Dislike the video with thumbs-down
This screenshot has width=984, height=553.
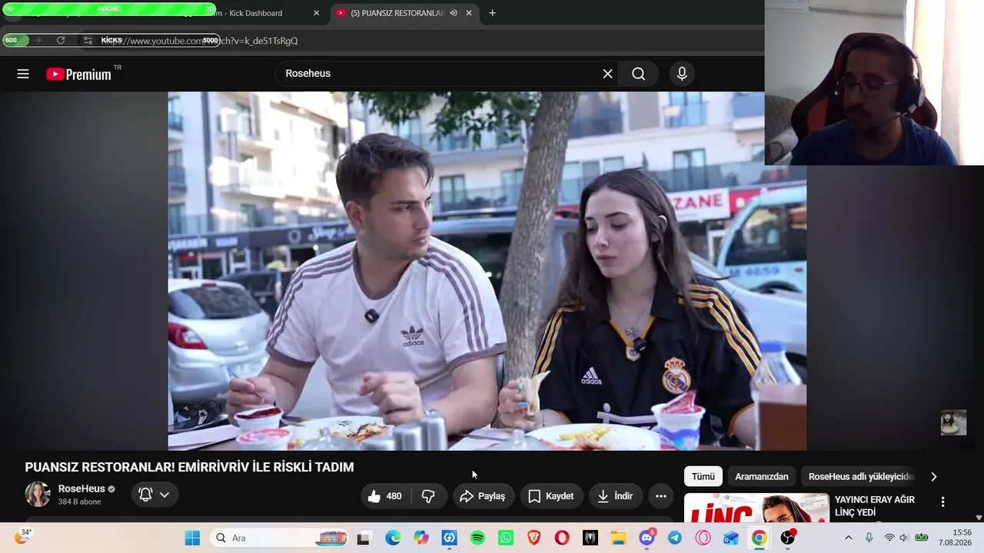coord(428,496)
